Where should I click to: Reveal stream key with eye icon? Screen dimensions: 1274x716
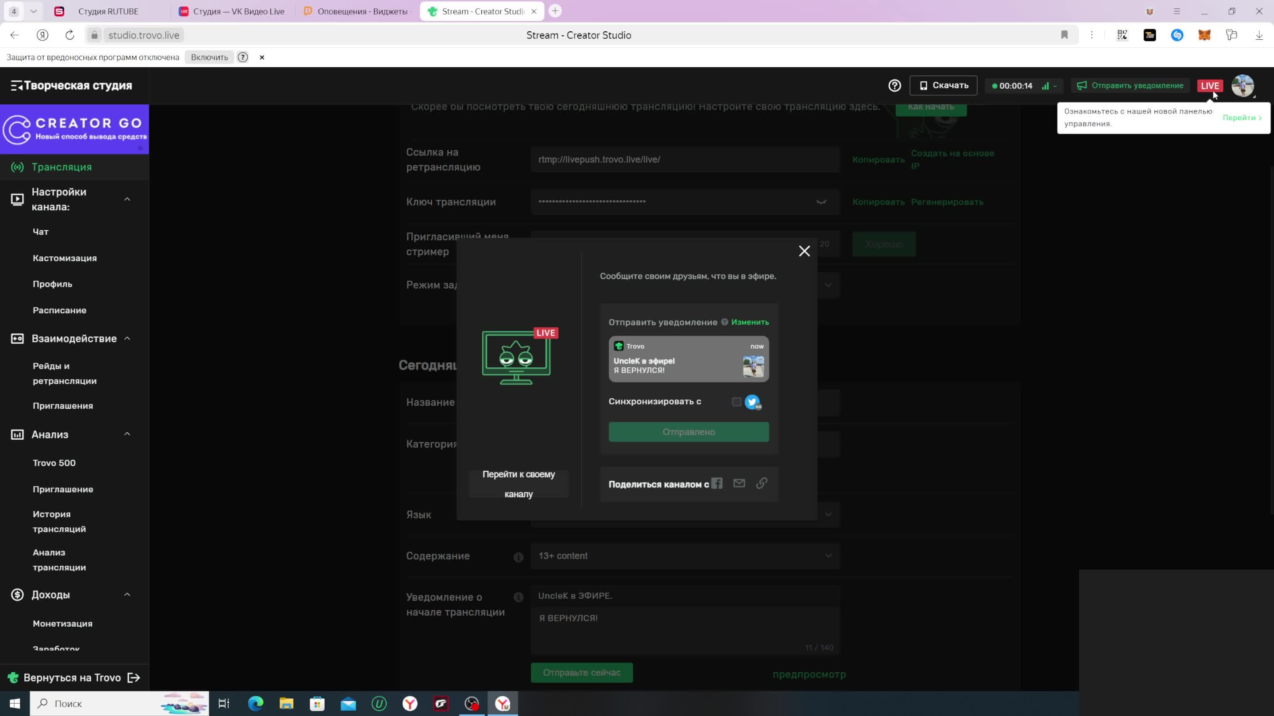pos(821,202)
